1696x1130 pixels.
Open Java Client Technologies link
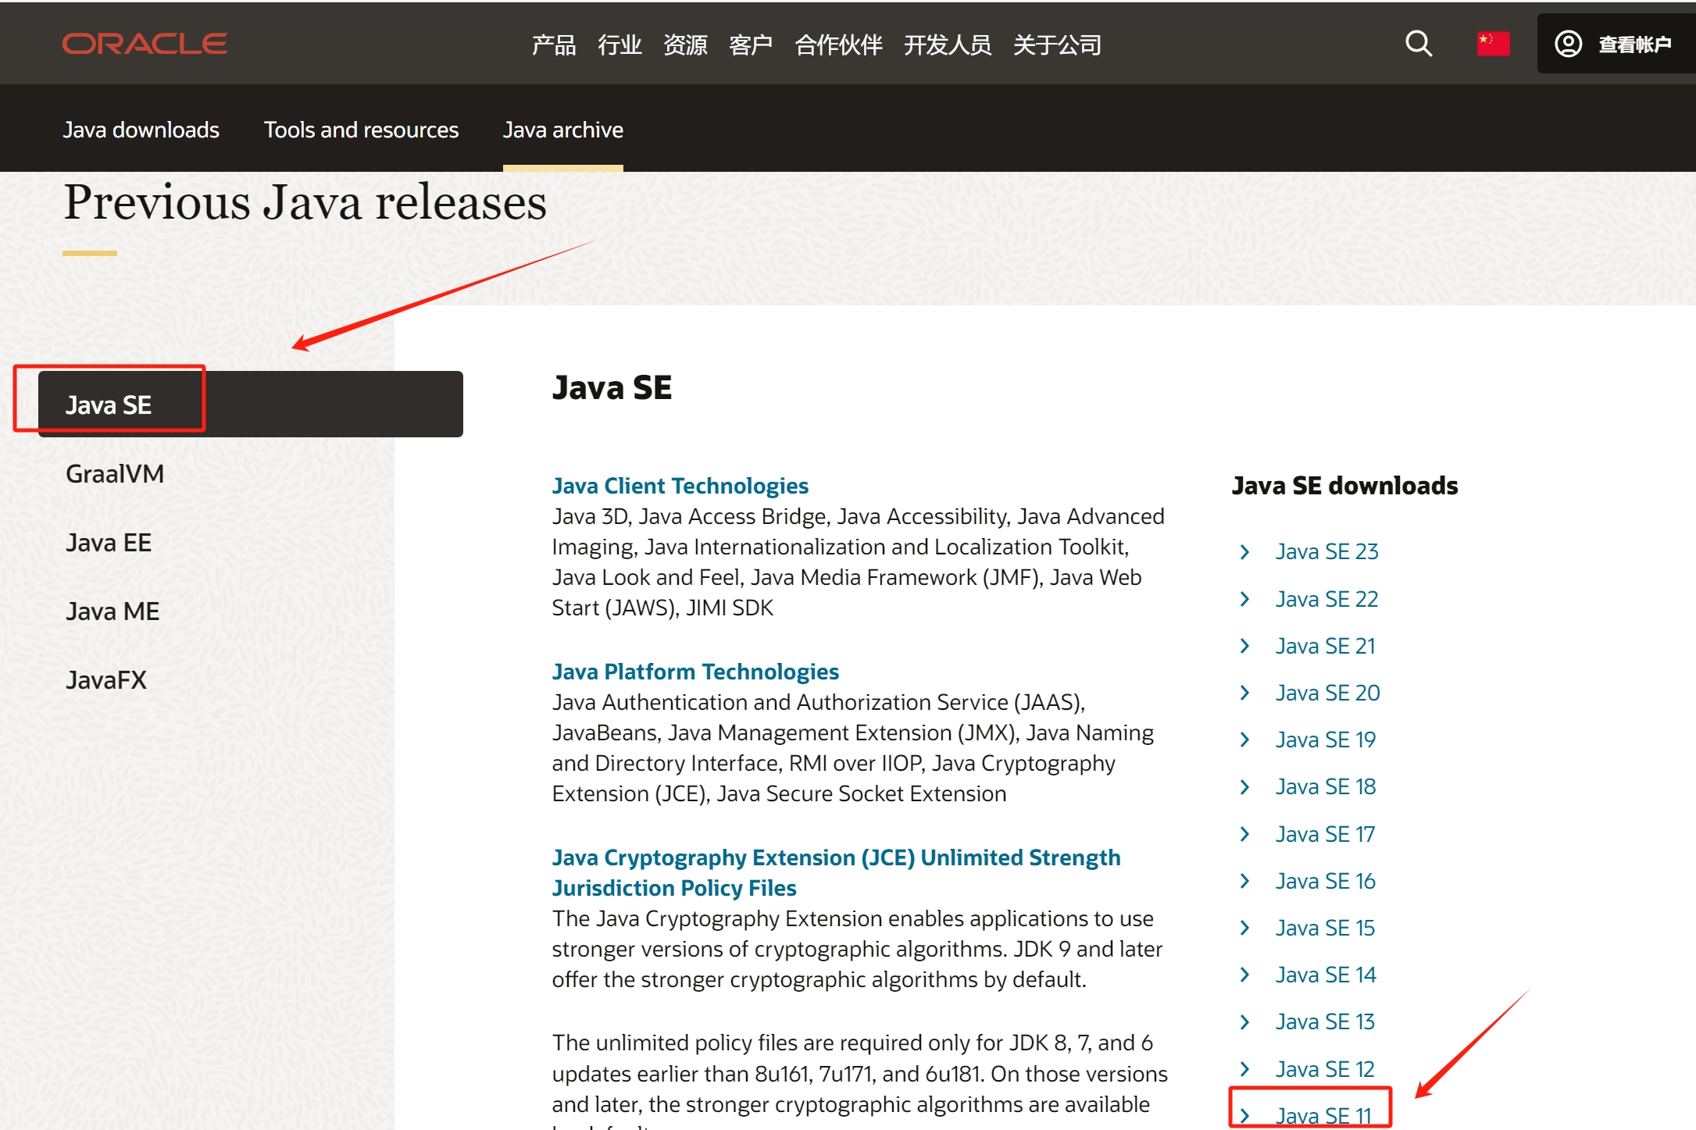click(x=680, y=486)
